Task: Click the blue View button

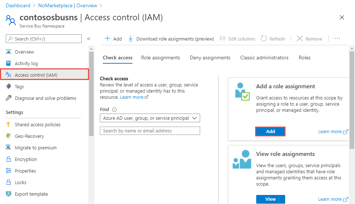Action: click(x=271, y=199)
